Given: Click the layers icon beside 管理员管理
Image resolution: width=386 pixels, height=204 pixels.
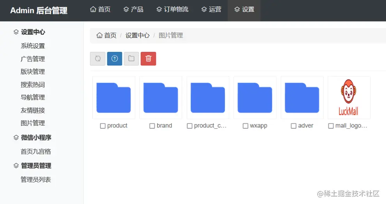Looking at the screenshot, I should [x=16, y=165].
